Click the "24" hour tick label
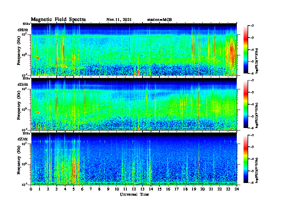282x217 pixels. point(236,189)
